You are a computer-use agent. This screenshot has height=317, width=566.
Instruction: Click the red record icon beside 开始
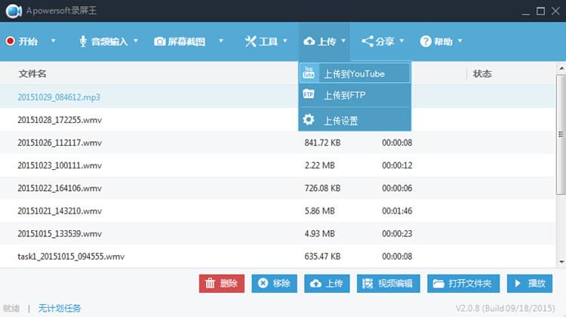click(x=10, y=42)
